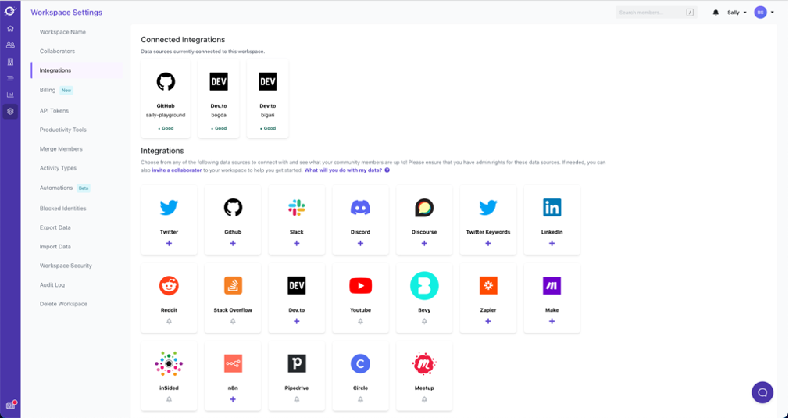Open Merge Members settings

(x=61, y=149)
